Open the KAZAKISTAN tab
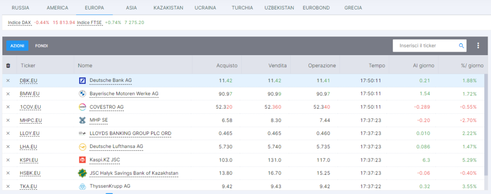This screenshot has width=491, height=194. [x=168, y=8]
